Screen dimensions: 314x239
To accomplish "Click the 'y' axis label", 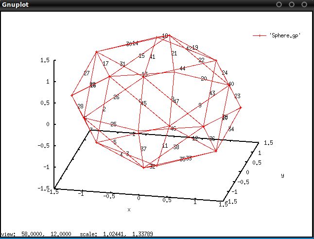I will (282, 175).
